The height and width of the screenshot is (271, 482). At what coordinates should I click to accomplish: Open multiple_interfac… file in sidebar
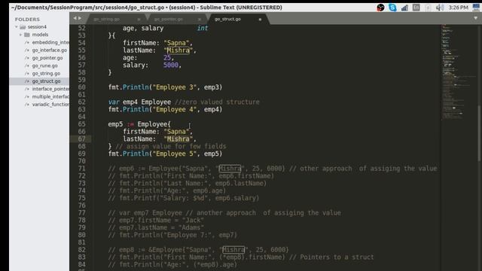tap(50, 96)
